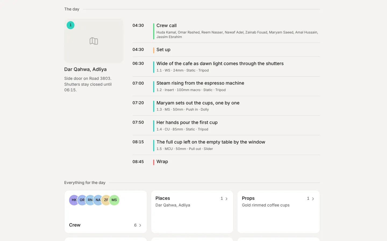Click the green marker beside Crew call
The height and width of the screenshot is (241, 387).
point(154,31)
